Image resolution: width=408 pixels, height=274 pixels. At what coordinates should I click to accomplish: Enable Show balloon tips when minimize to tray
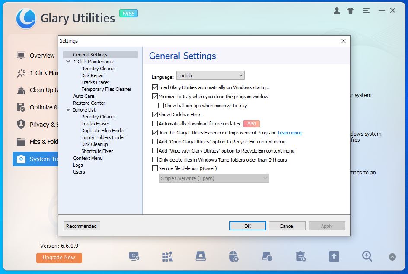tap(161, 106)
